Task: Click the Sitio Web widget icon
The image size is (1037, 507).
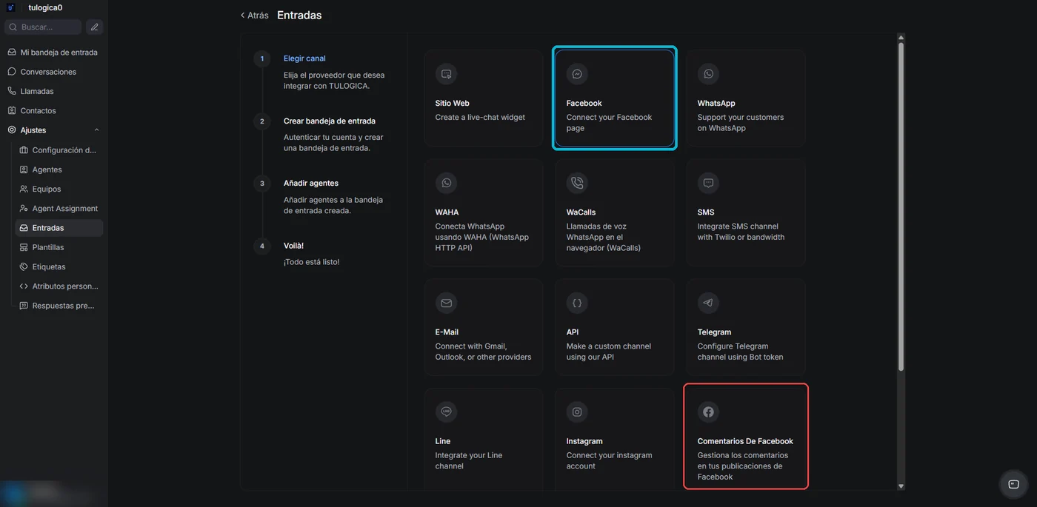Action: (446, 74)
